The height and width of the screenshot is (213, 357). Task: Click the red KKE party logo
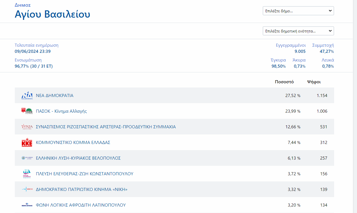27,143
